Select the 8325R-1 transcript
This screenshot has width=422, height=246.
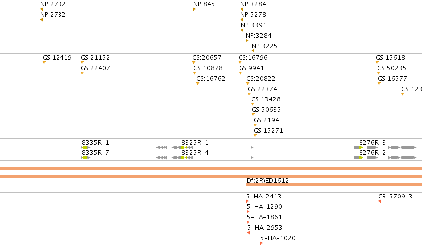click(175, 148)
